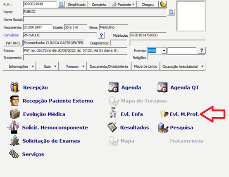
Task: Click the Documento/Dívida/Alerta button
Action: coord(109,66)
